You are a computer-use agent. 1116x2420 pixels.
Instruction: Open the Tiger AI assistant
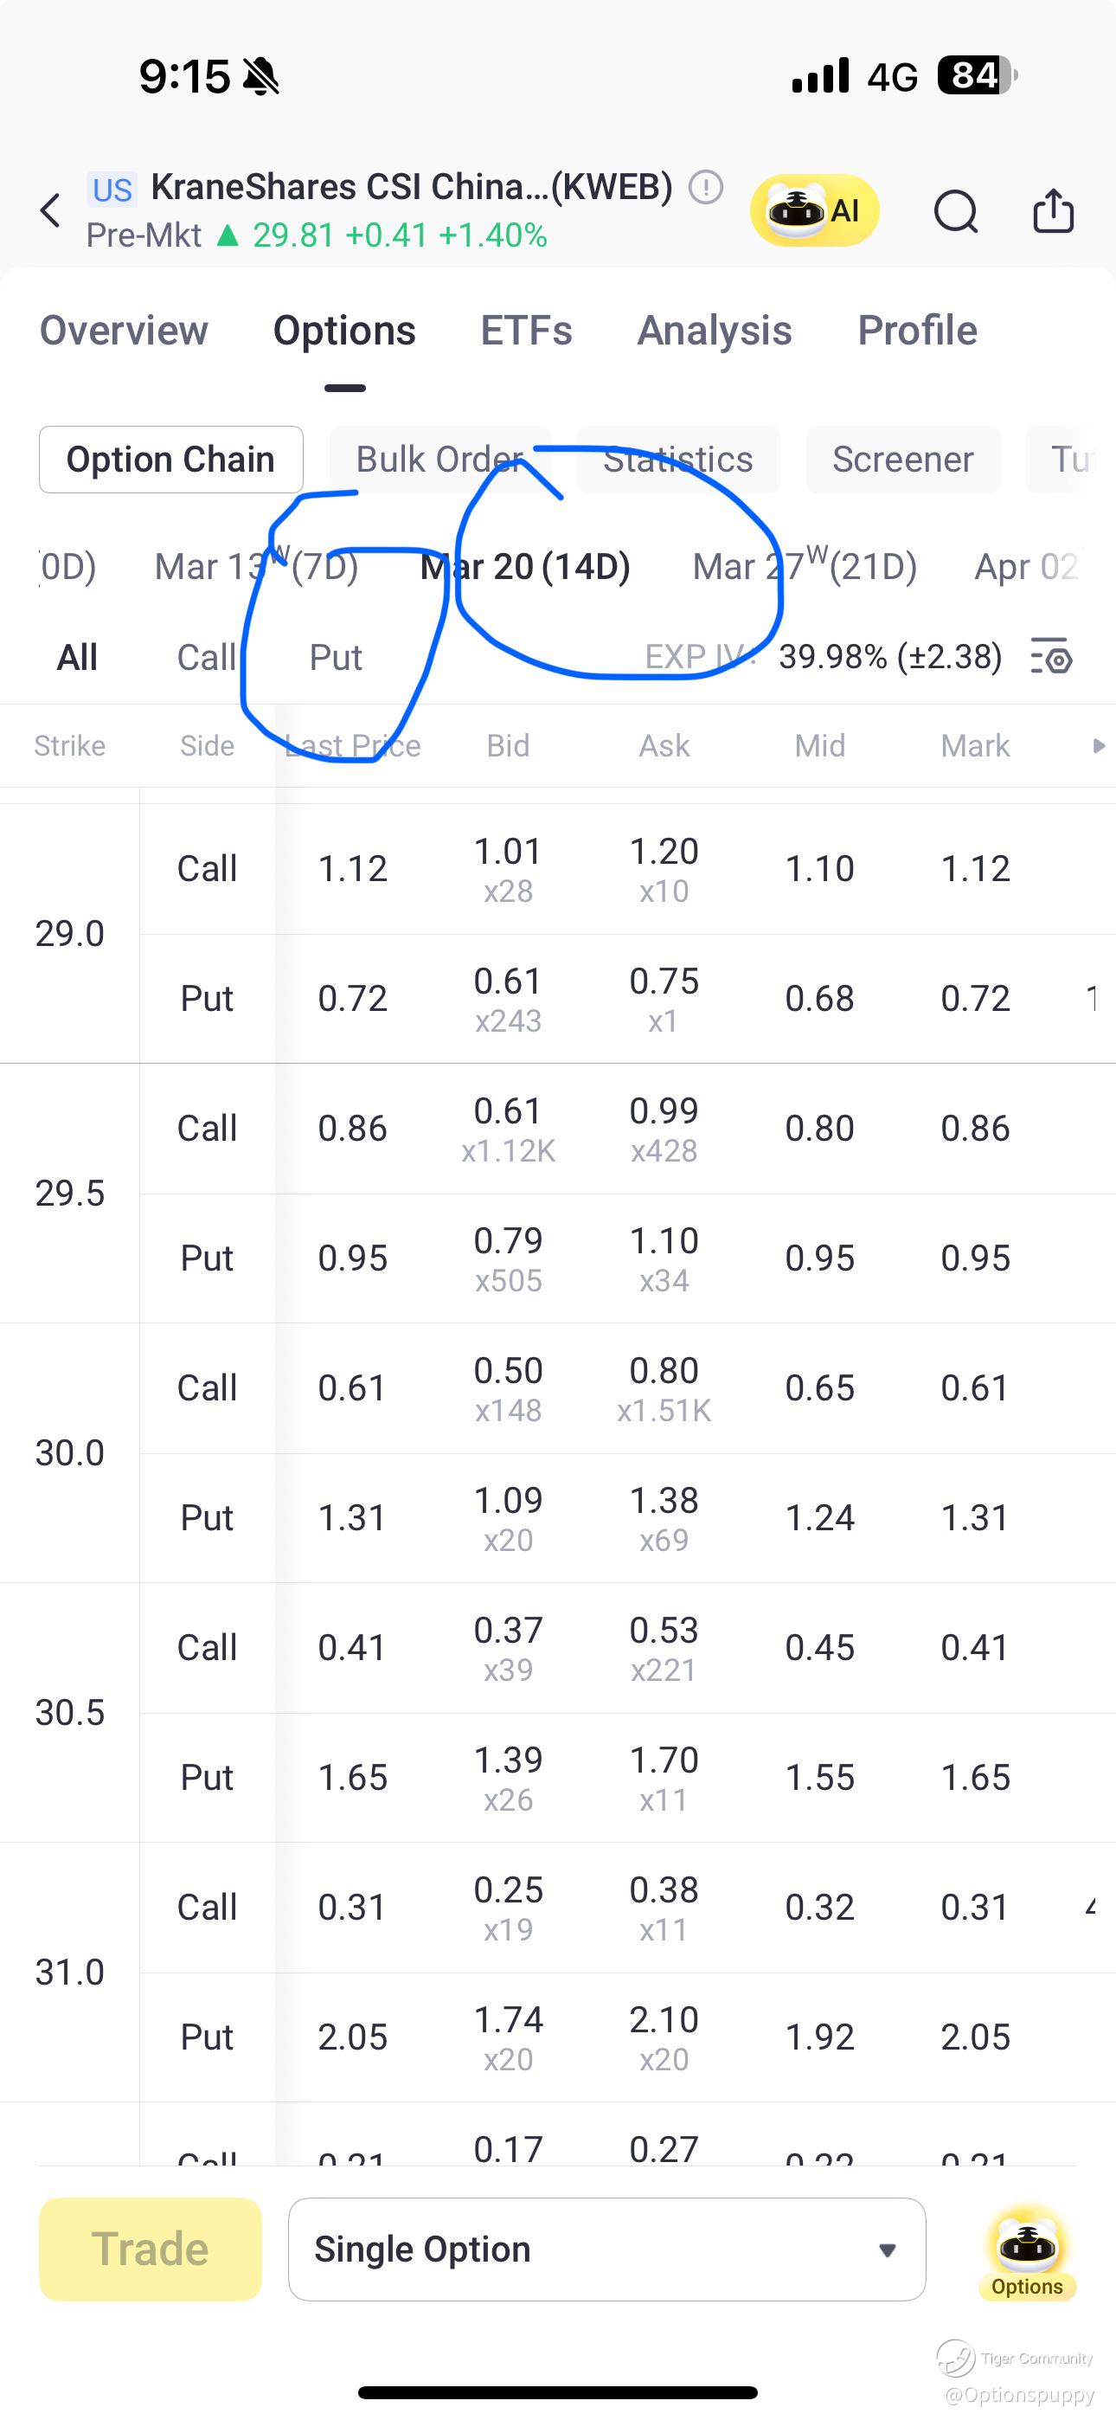click(813, 210)
